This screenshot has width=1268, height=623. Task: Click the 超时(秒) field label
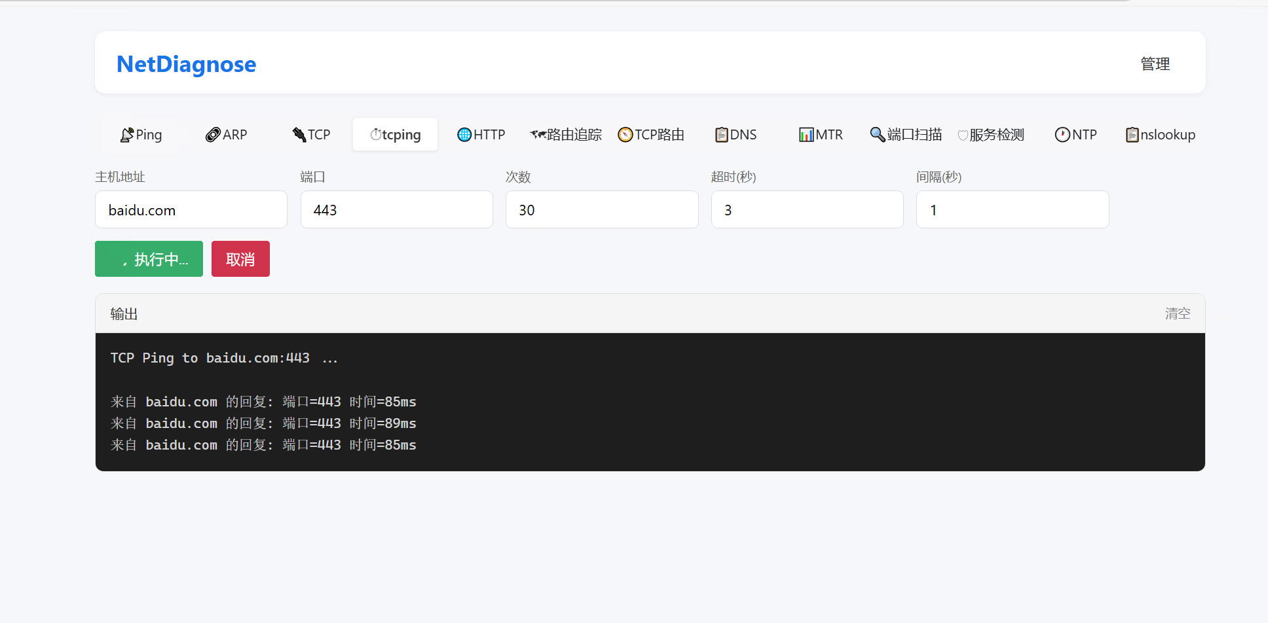734,177
